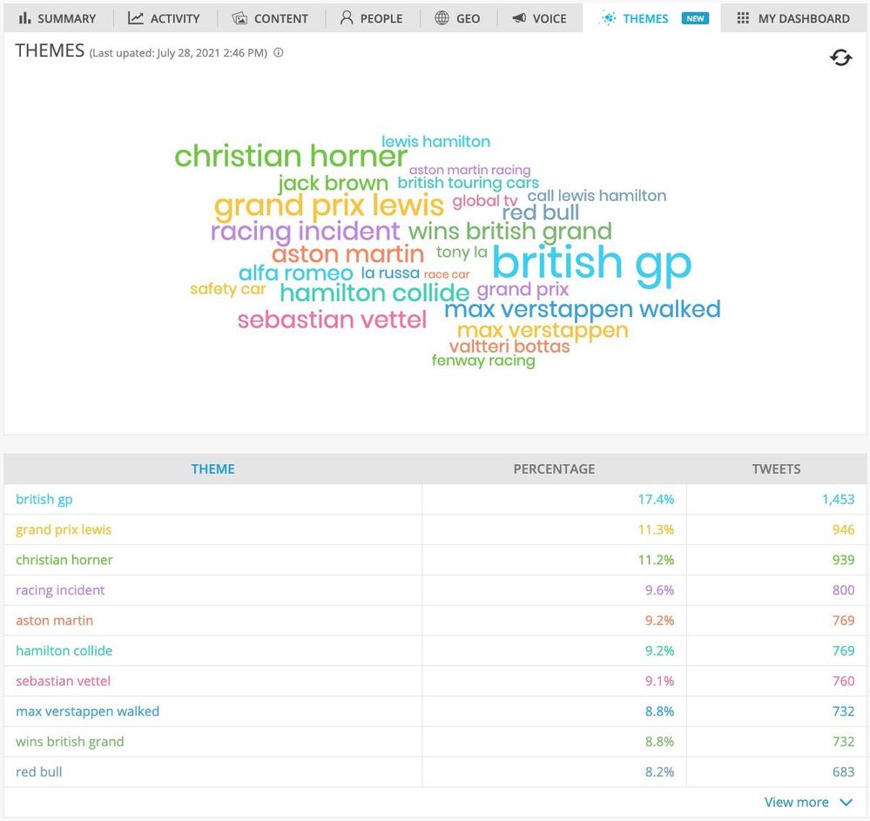Image resolution: width=870 pixels, height=821 pixels.
Task: Expand the table with View more chevron
Action: click(846, 802)
